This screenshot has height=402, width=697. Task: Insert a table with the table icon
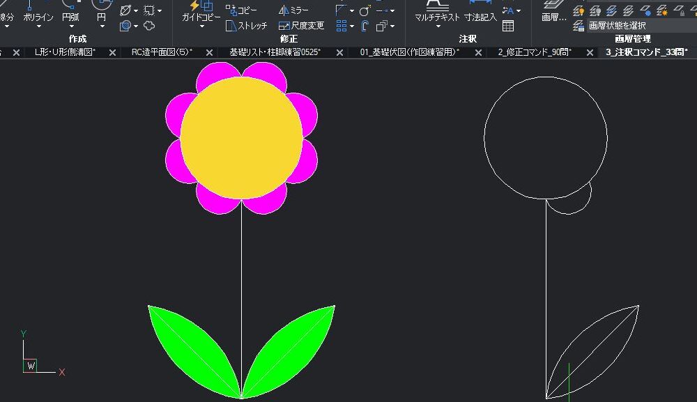508,26
